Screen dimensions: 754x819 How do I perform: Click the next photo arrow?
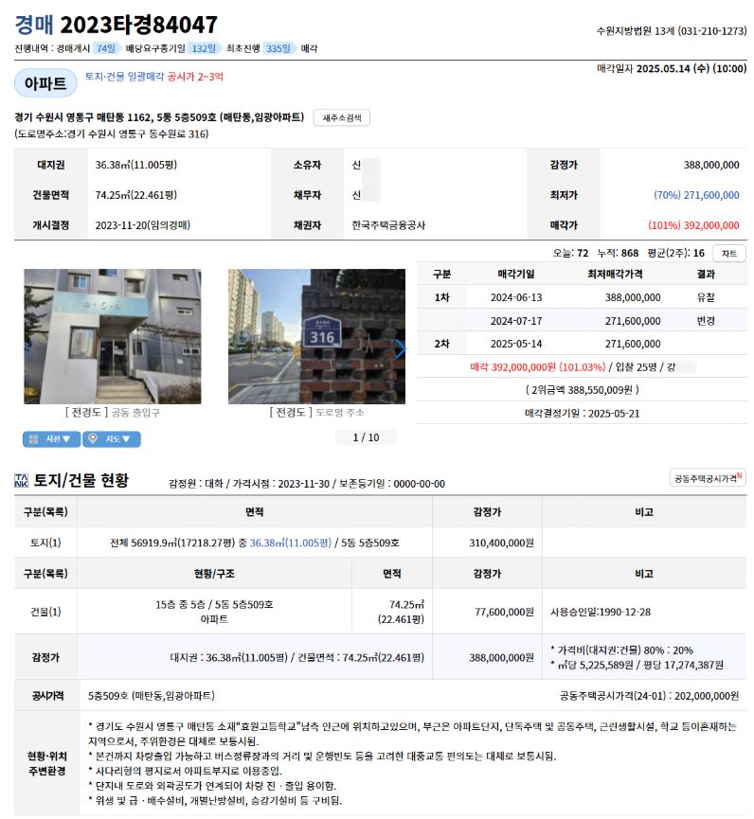401,349
